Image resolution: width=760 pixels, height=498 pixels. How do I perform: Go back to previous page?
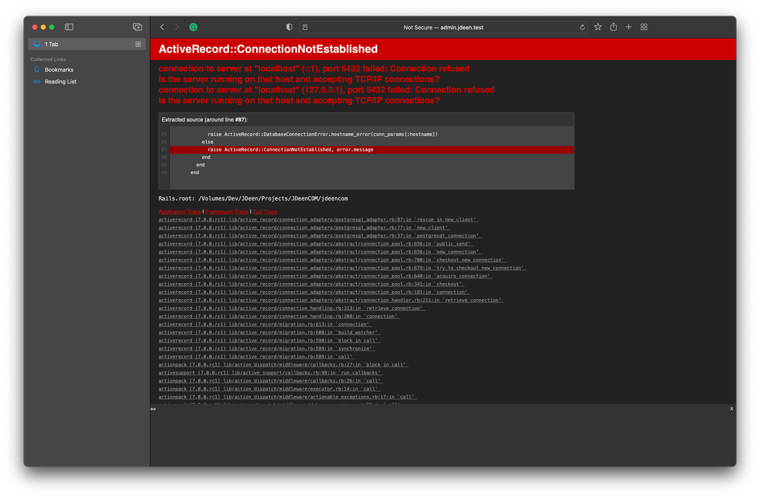click(x=162, y=27)
